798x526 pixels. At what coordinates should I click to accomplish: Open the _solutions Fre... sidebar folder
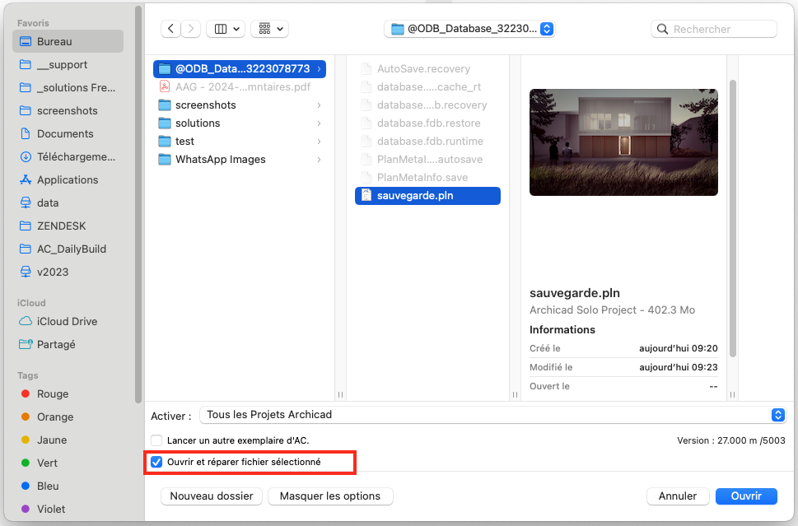[x=68, y=87]
